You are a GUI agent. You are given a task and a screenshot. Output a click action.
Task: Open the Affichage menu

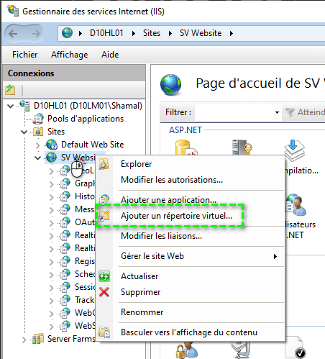(x=70, y=55)
